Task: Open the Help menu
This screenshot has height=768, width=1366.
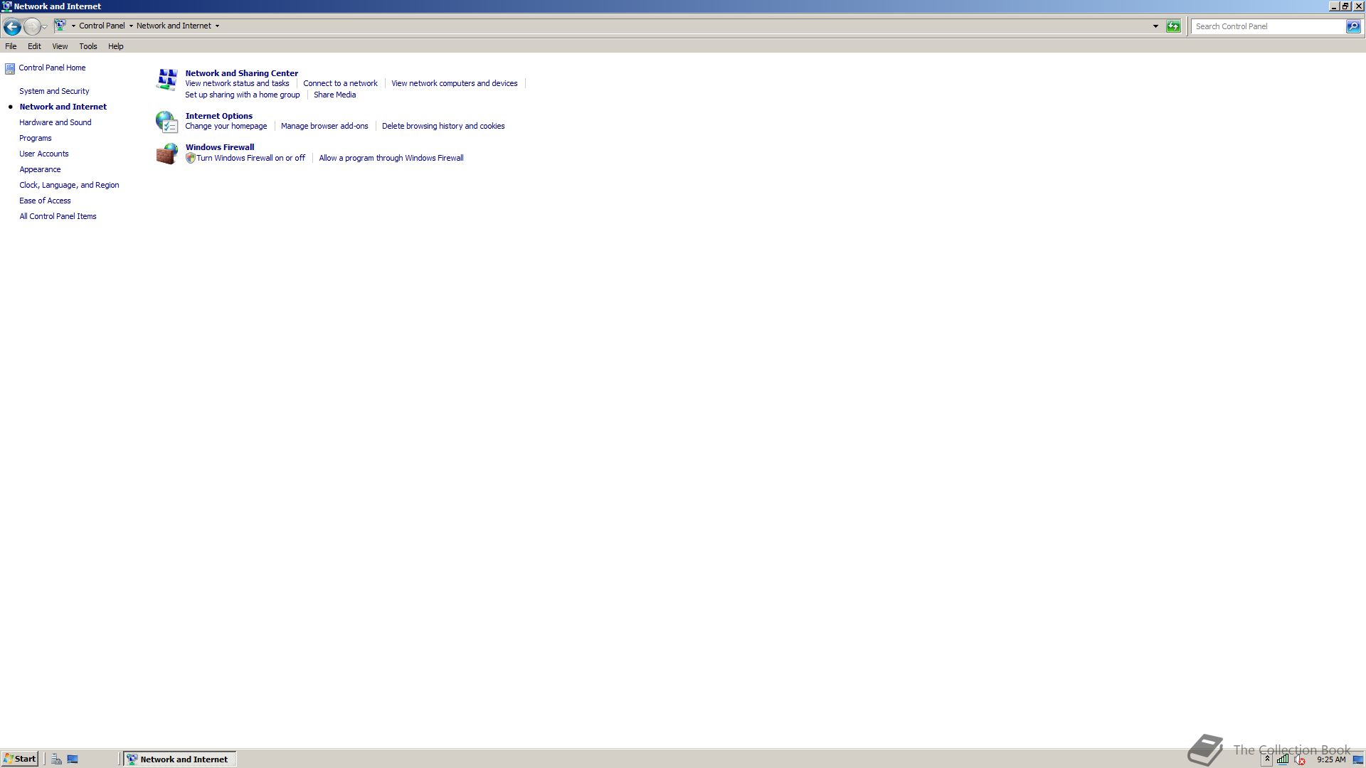Action: tap(116, 46)
